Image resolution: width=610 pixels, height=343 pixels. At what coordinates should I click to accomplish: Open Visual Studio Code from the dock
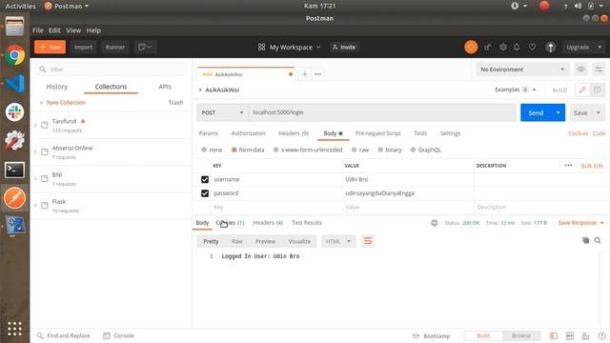[15, 84]
